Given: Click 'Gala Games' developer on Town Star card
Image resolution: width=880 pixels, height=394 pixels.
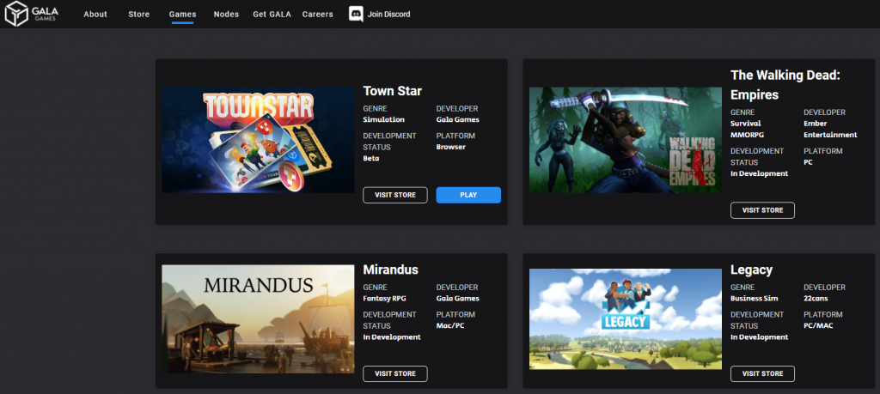Looking at the screenshot, I should (x=458, y=119).
